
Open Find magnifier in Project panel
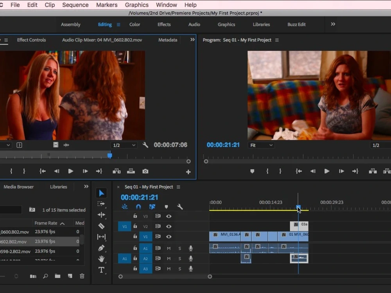pyautogui.click(x=45, y=276)
